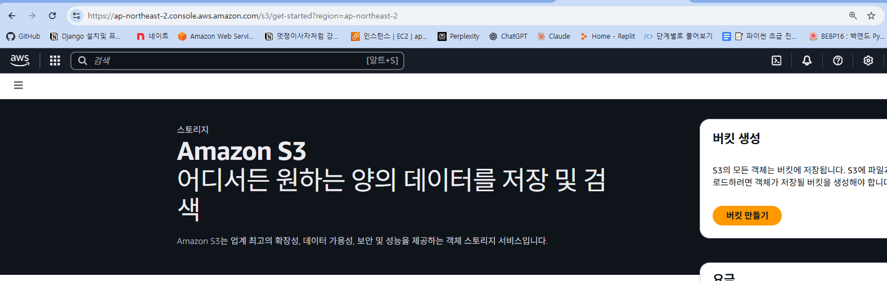This screenshot has width=887, height=281.
Task: Bookmark this page with the star icon
Action: tap(871, 16)
